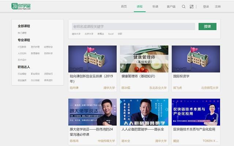Click teacher name 陈治锟

[x=126, y=88]
